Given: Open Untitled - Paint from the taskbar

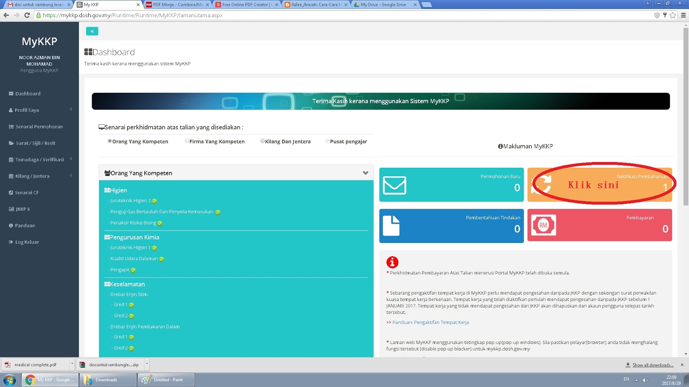Looking at the screenshot, I should (x=166, y=380).
